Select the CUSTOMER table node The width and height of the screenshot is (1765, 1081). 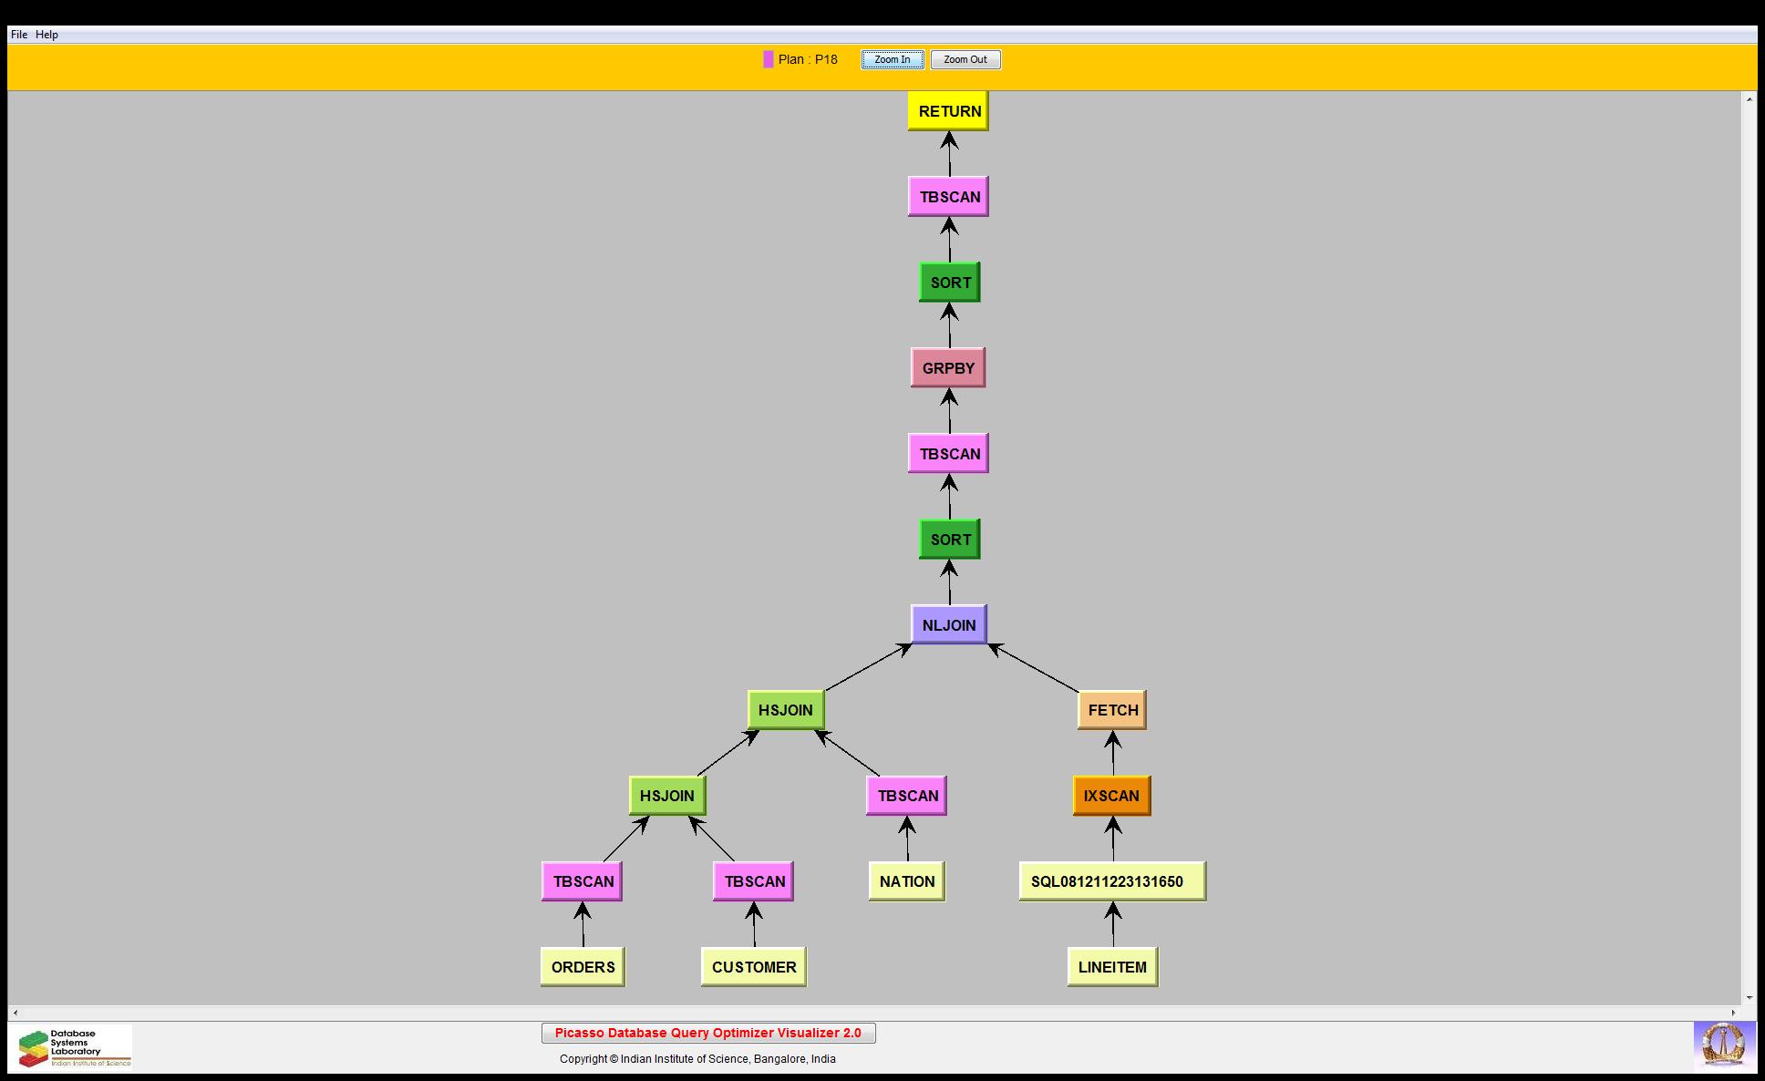tap(753, 967)
